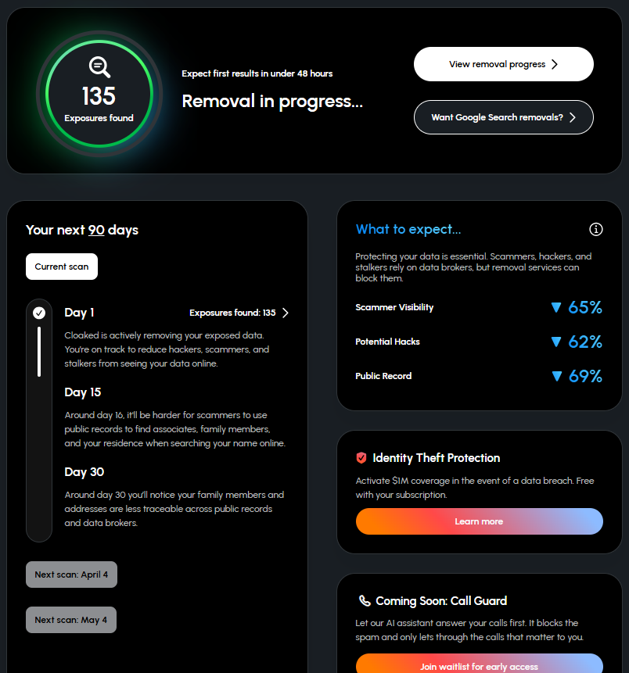Screen dimensions: 629x673
Task: Select the Next scan: May 4 tab
Action: coord(71,620)
